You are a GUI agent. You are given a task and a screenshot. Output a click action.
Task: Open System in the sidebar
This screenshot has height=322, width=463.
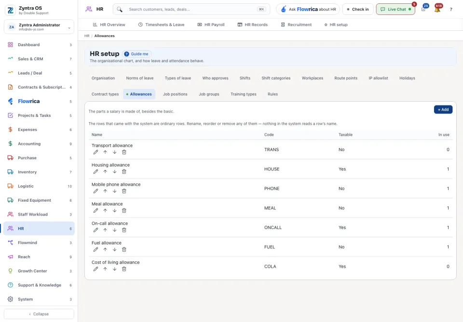click(39, 299)
